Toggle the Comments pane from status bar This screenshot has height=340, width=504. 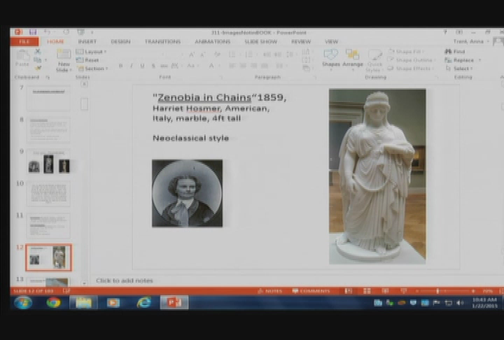click(x=311, y=291)
